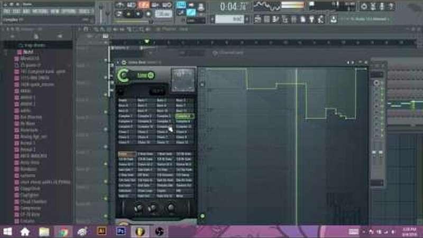
Task: Open the Line snap dropdown
Action: (196, 20)
